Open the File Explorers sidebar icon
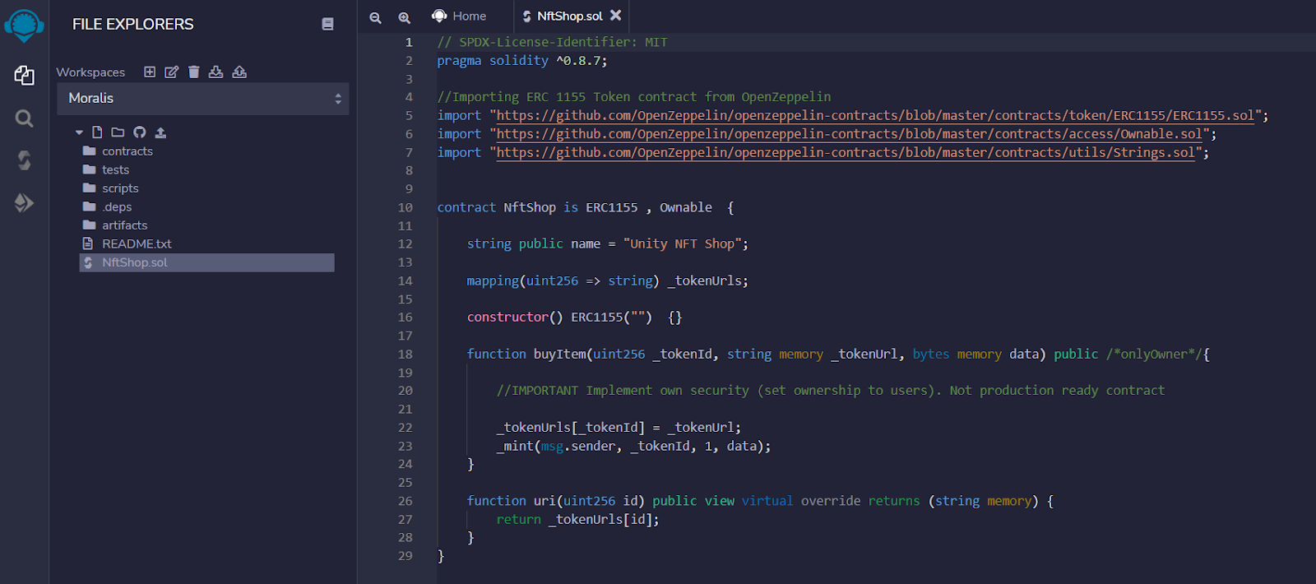1316x584 pixels. (x=25, y=76)
